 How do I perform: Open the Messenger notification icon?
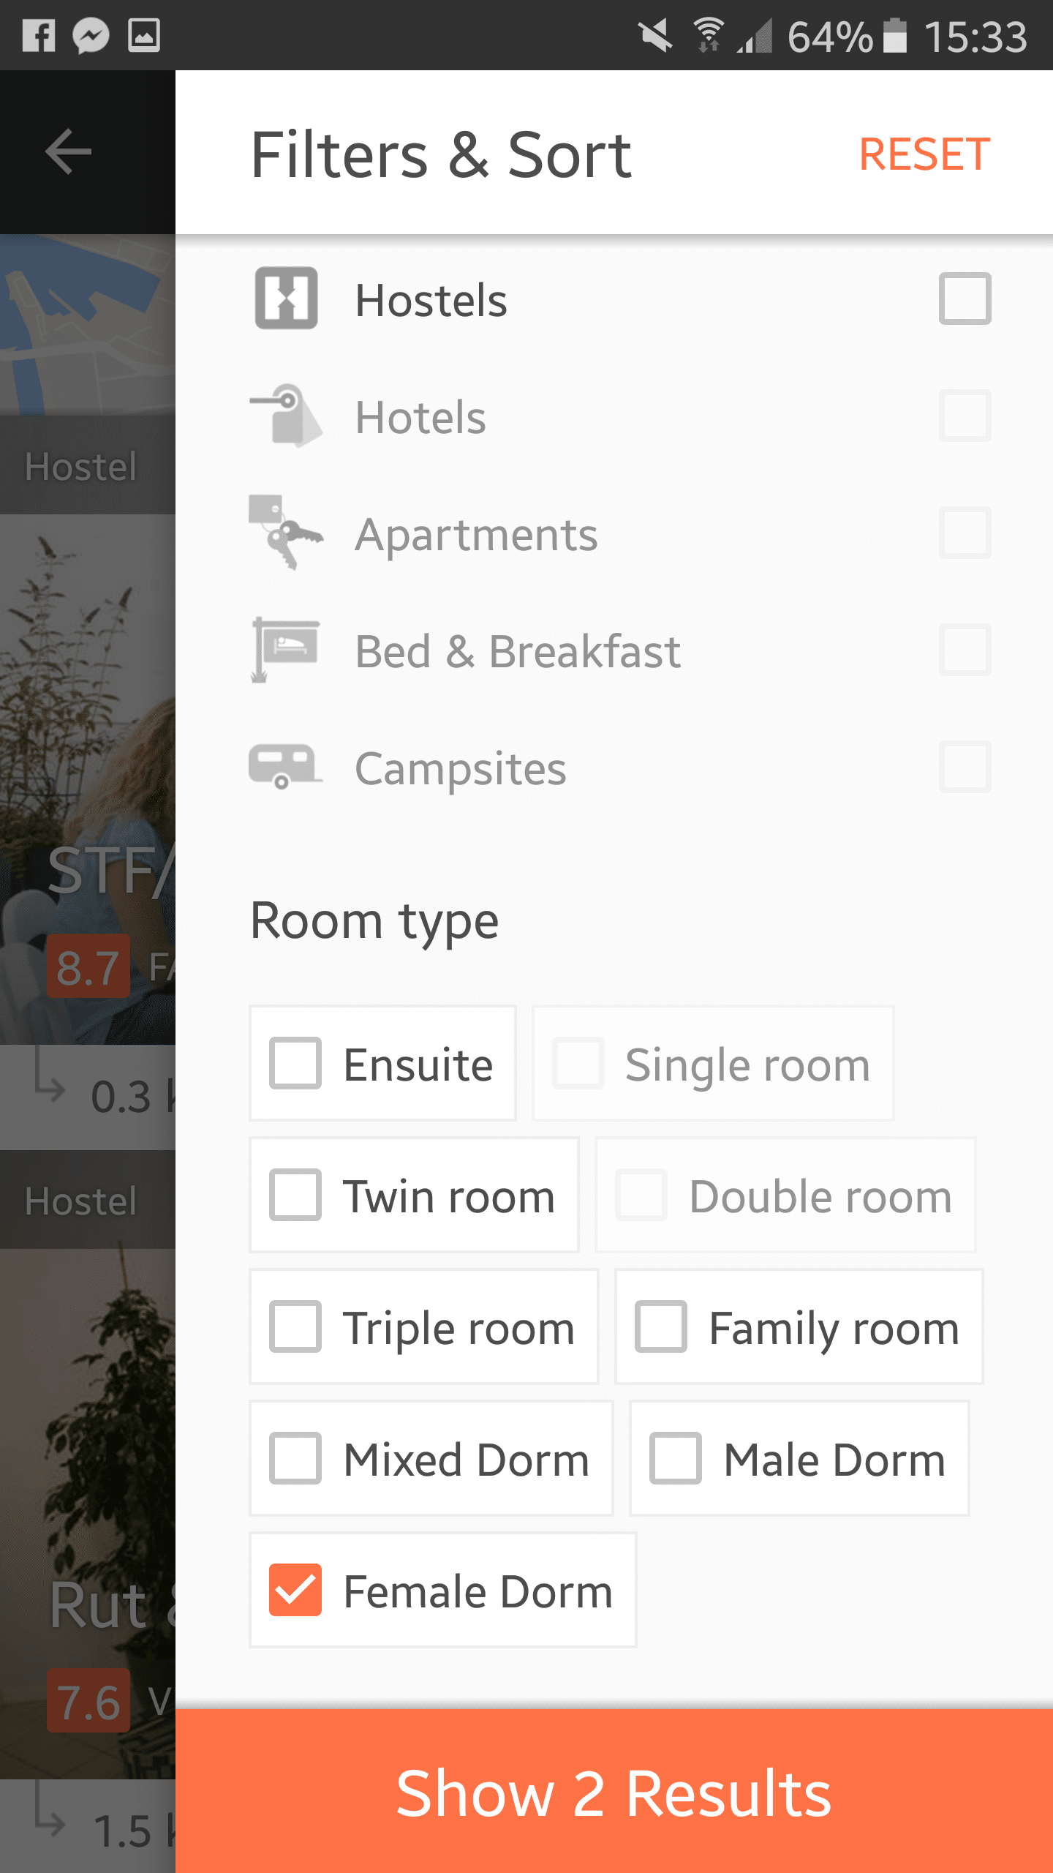(x=91, y=35)
